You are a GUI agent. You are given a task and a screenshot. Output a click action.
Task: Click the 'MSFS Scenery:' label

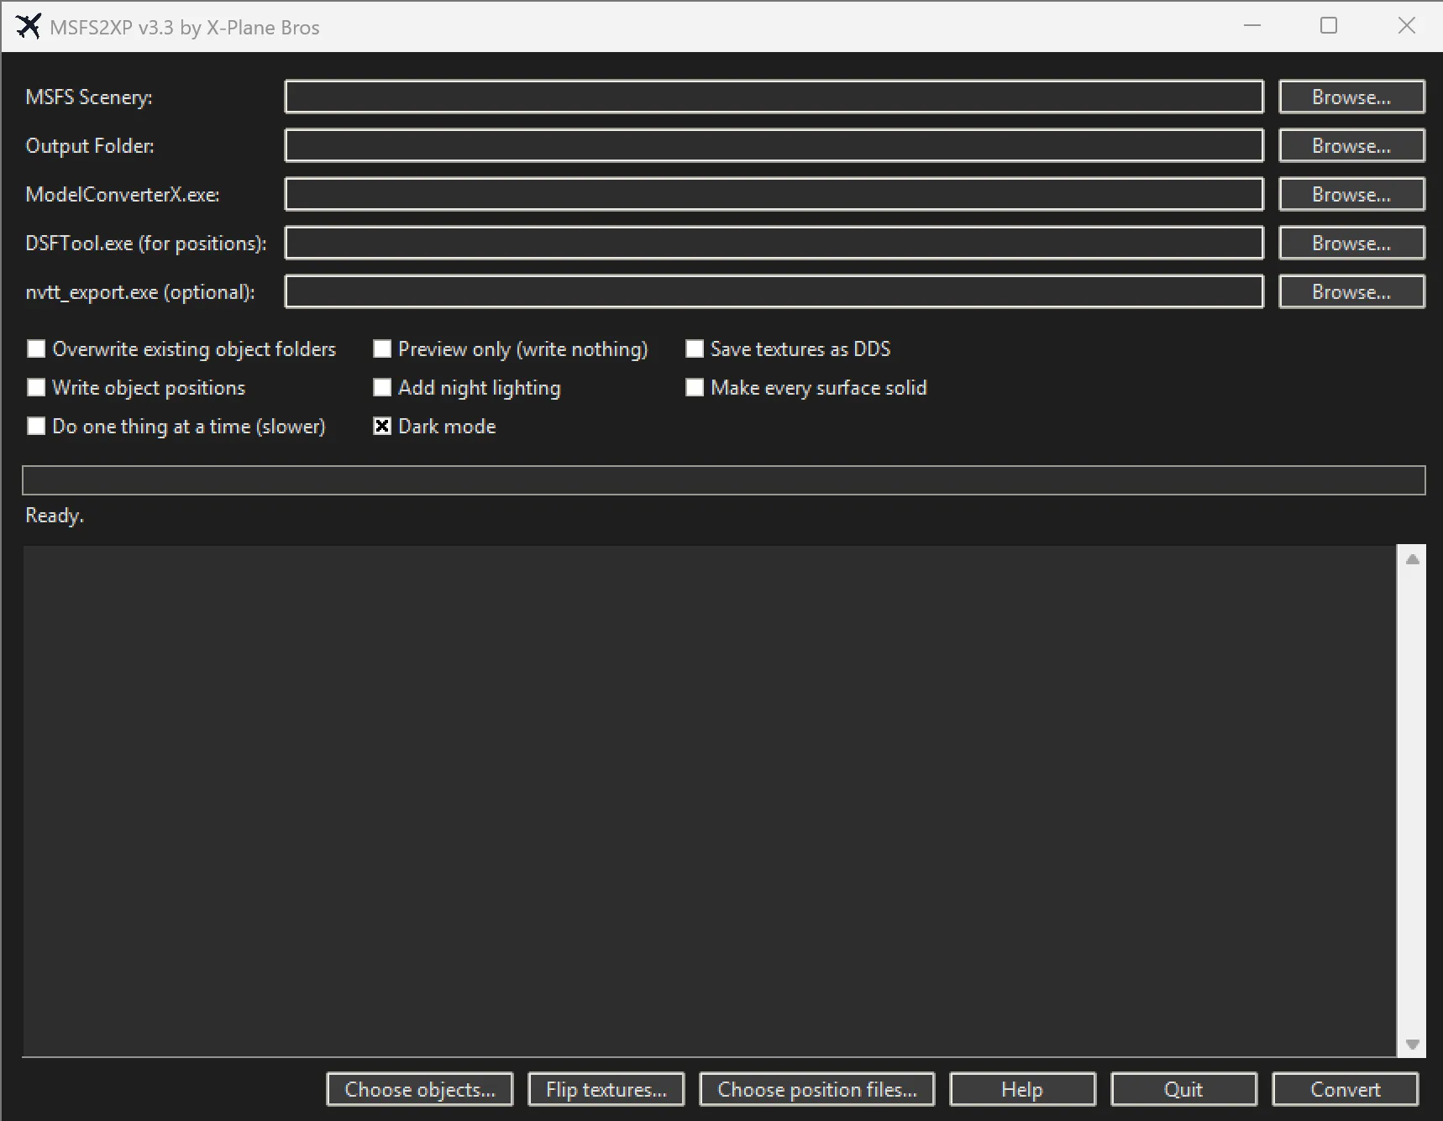[89, 97]
